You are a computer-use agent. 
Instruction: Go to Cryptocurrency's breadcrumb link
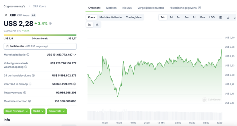pyautogui.click(x=14, y=6)
